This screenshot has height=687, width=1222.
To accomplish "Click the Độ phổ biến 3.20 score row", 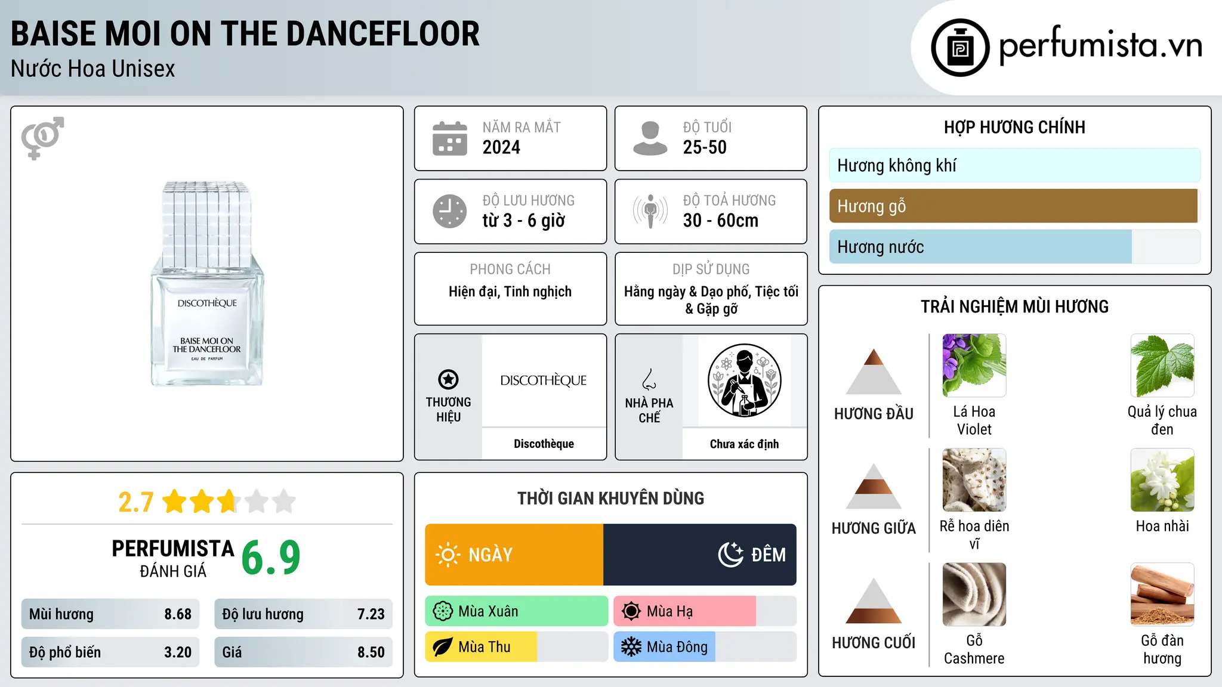I will 110,652.
